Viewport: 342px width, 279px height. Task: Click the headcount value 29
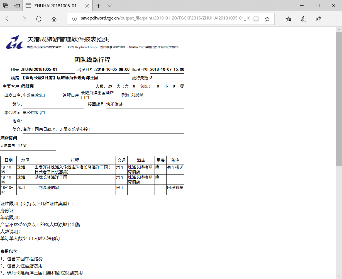tap(110, 86)
